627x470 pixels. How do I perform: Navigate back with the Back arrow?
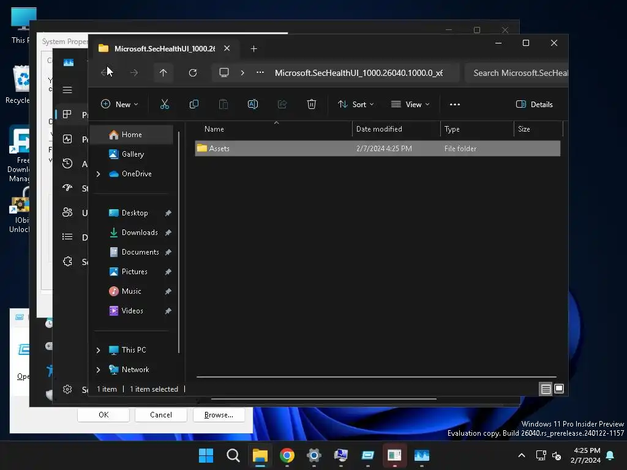click(104, 73)
